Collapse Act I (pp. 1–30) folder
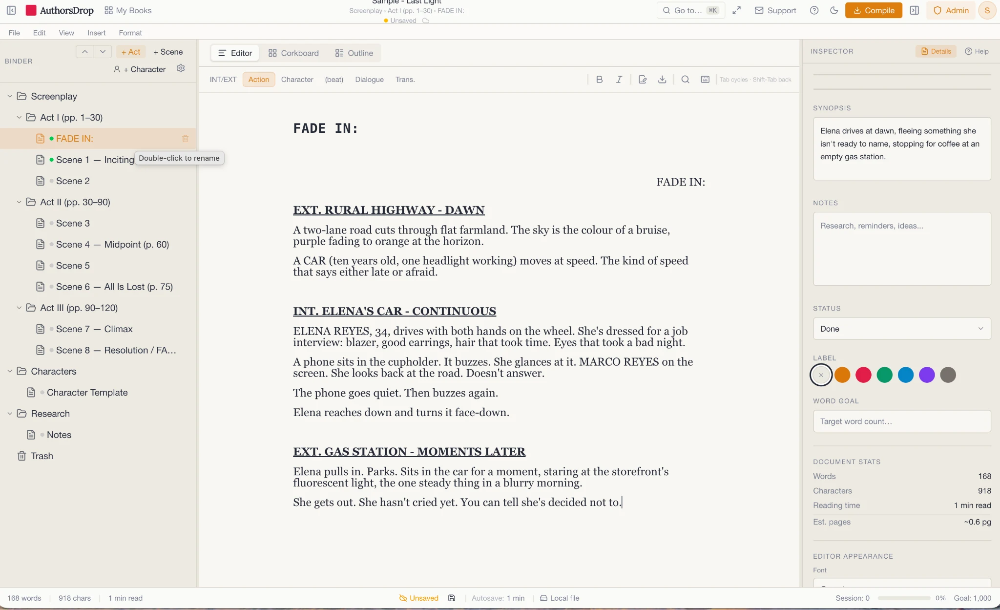This screenshot has width=1000, height=610. click(19, 117)
